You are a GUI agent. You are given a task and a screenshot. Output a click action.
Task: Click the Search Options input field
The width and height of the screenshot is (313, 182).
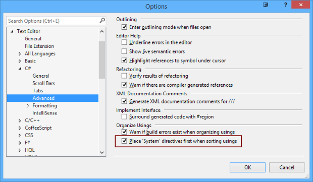point(53,21)
